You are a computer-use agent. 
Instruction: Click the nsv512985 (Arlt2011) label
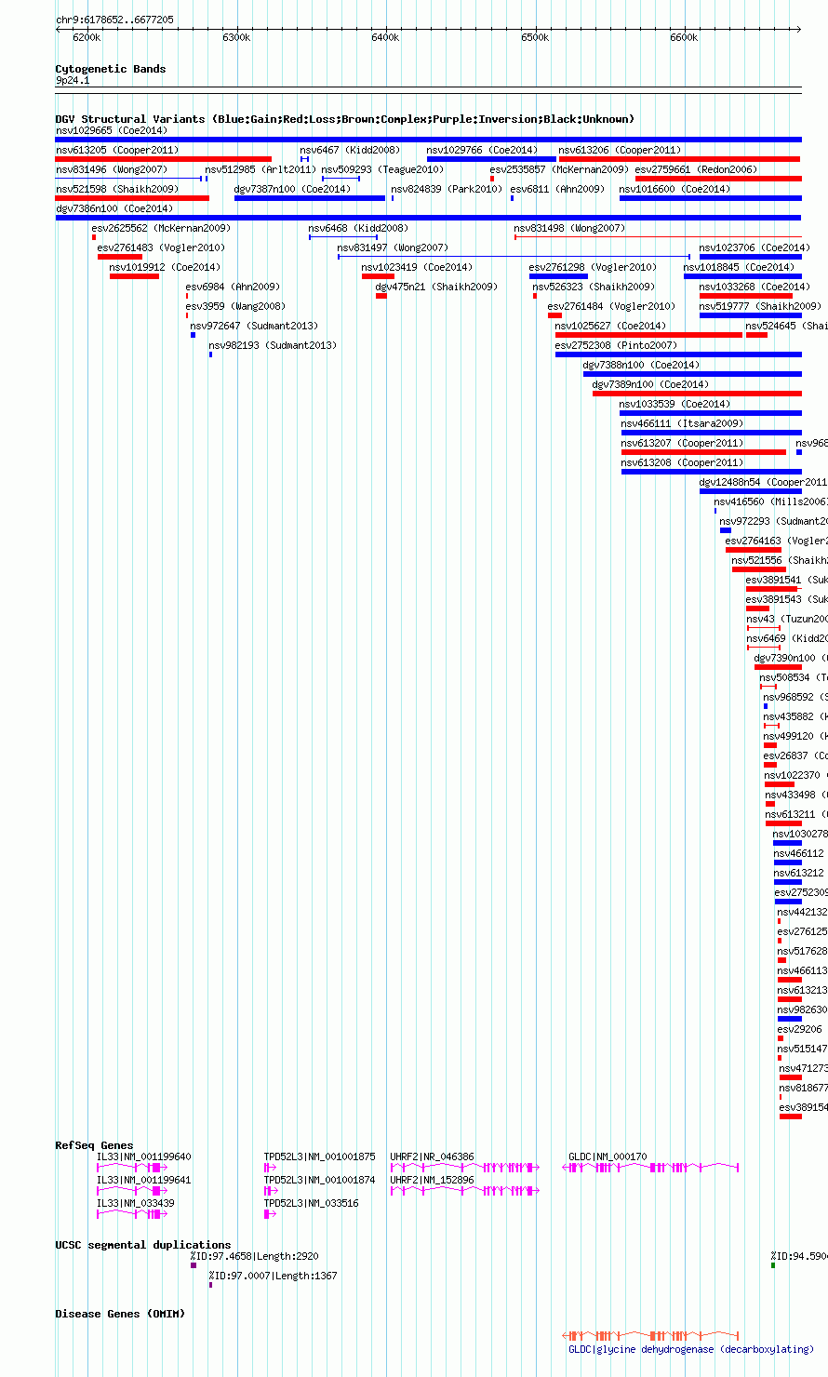pyautogui.click(x=260, y=169)
